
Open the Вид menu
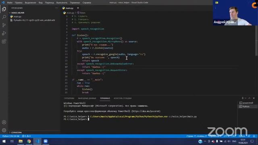tap(40, 3)
